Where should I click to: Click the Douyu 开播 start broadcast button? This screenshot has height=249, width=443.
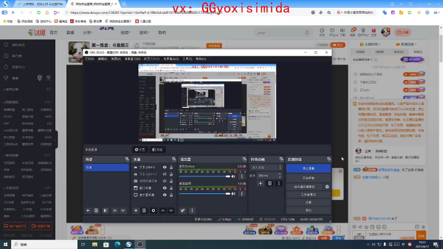coord(403,33)
